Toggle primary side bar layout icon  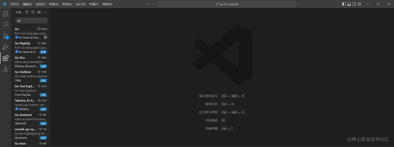coord(344,4)
